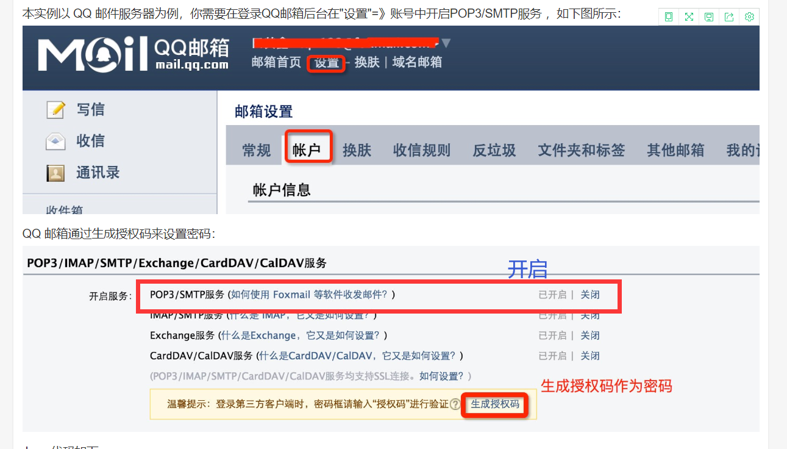Click the POP3/IMAP/SMTP/Exchange/CardDAV/CalDAV服务 heading

point(177,264)
